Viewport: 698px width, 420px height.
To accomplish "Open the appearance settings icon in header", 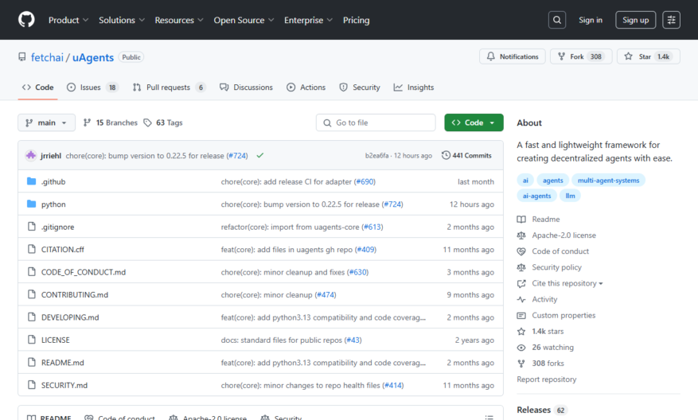I will (671, 20).
